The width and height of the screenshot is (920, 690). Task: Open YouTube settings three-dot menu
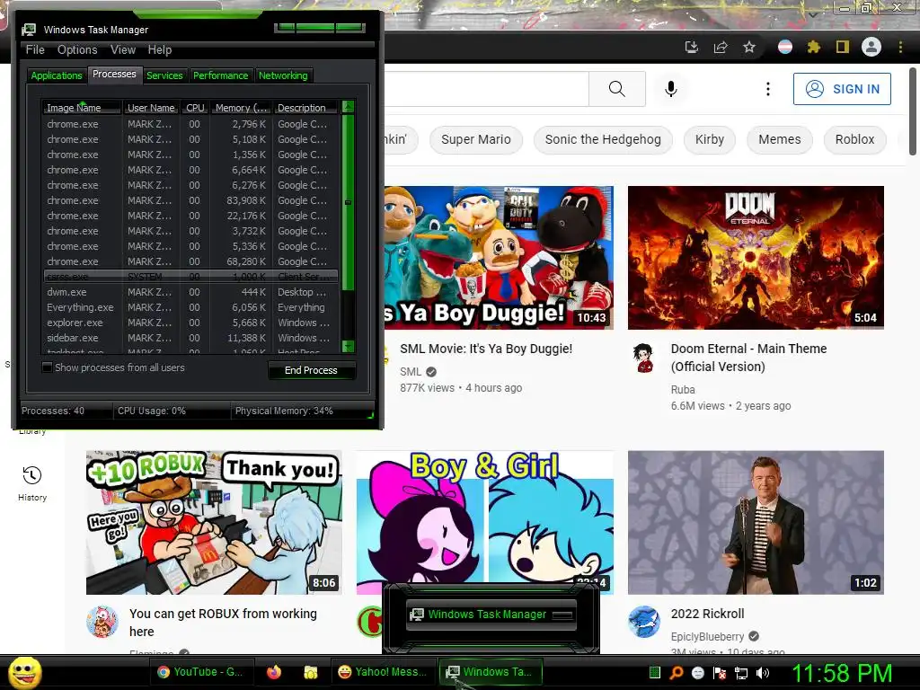coord(767,89)
